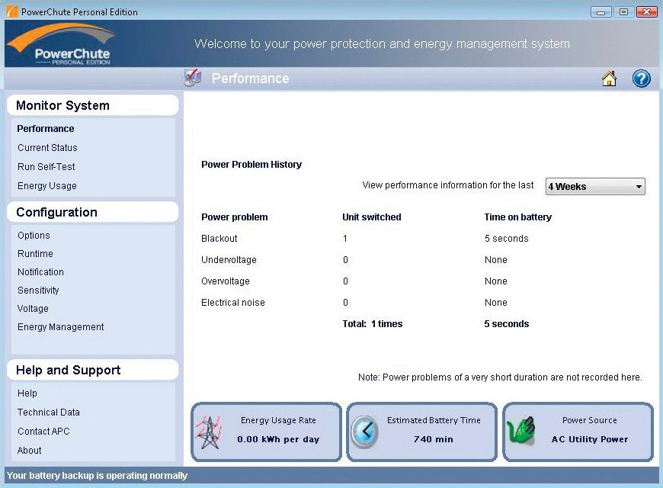663x488 pixels.
Task: Open Voltage configuration
Action: [33, 309]
